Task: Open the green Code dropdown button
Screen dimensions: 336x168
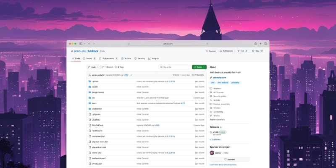Action: click(x=199, y=67)
